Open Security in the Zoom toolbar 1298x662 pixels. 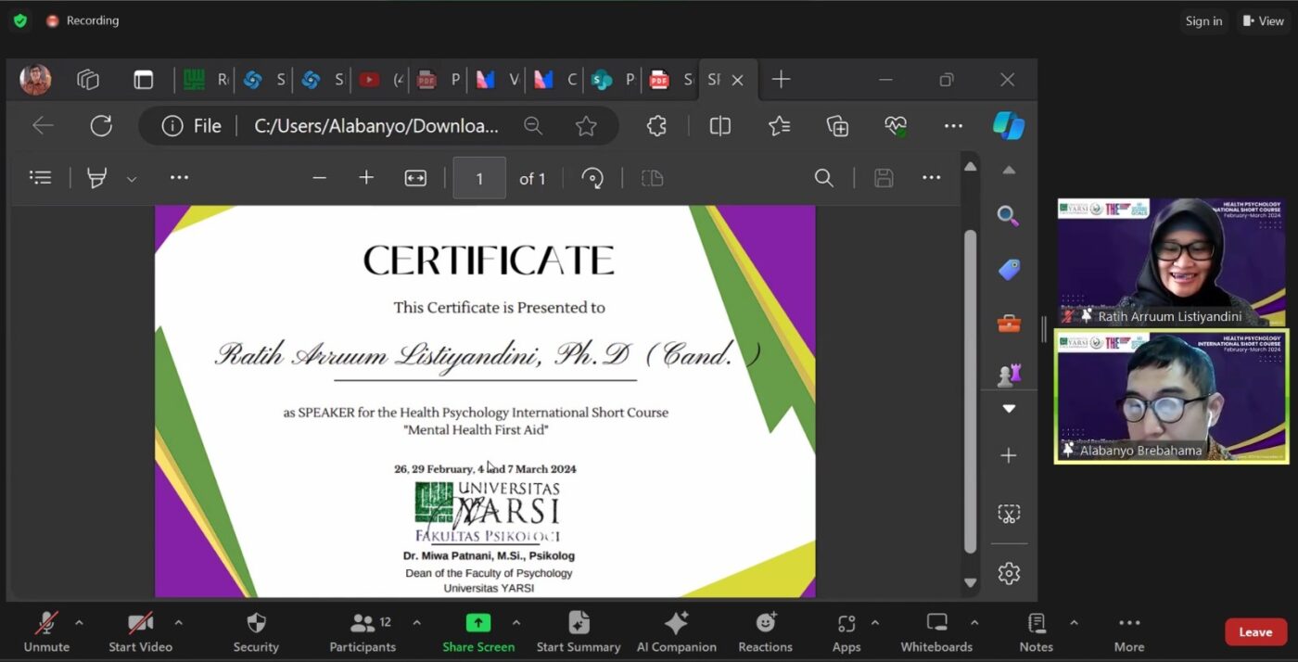pos(256,632)
